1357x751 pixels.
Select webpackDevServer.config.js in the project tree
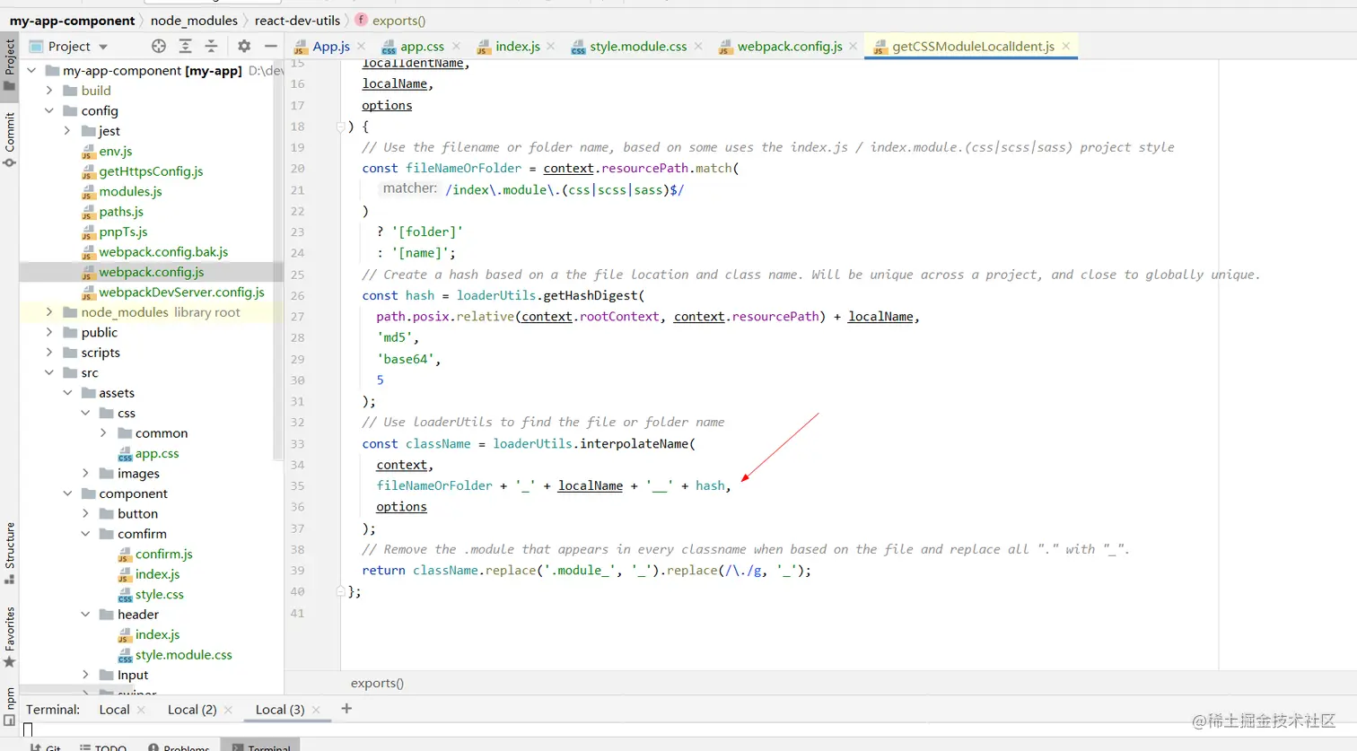(181, 293)
